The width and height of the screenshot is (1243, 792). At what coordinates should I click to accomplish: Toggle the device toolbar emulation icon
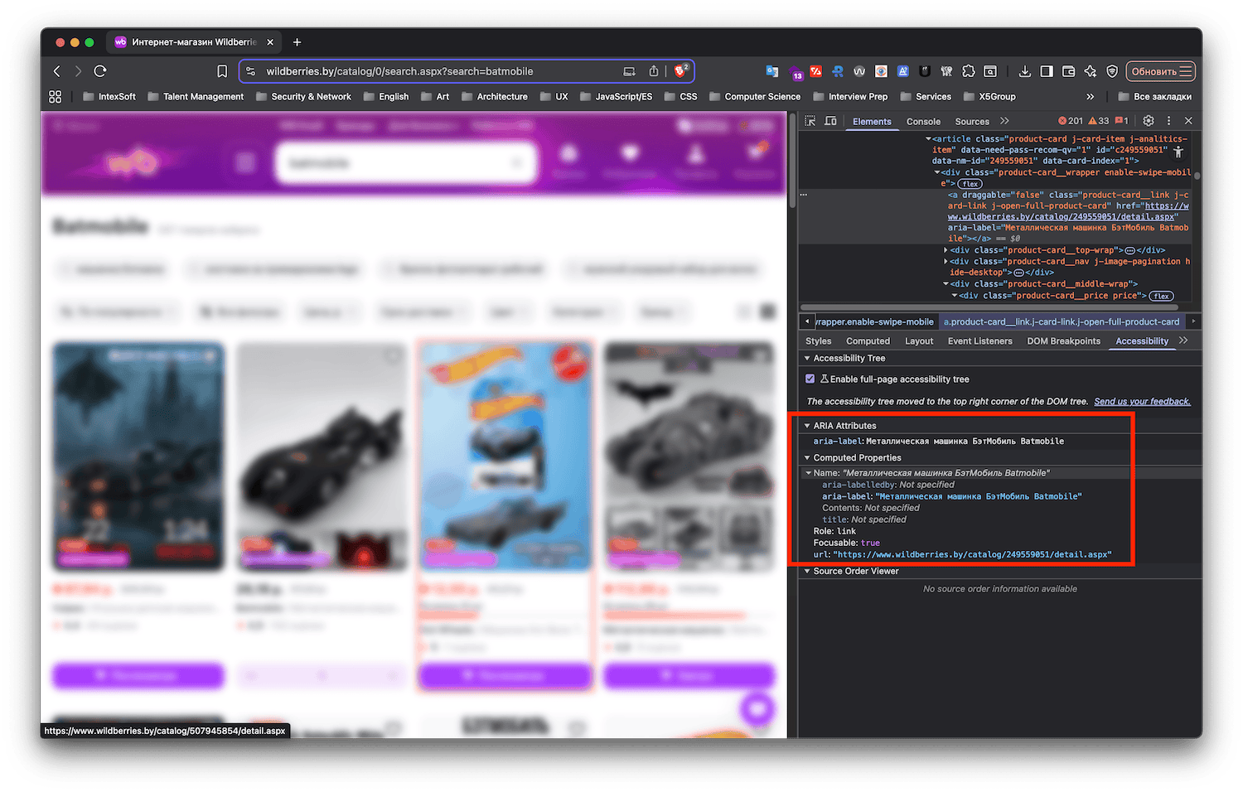[x=830, y=121]
